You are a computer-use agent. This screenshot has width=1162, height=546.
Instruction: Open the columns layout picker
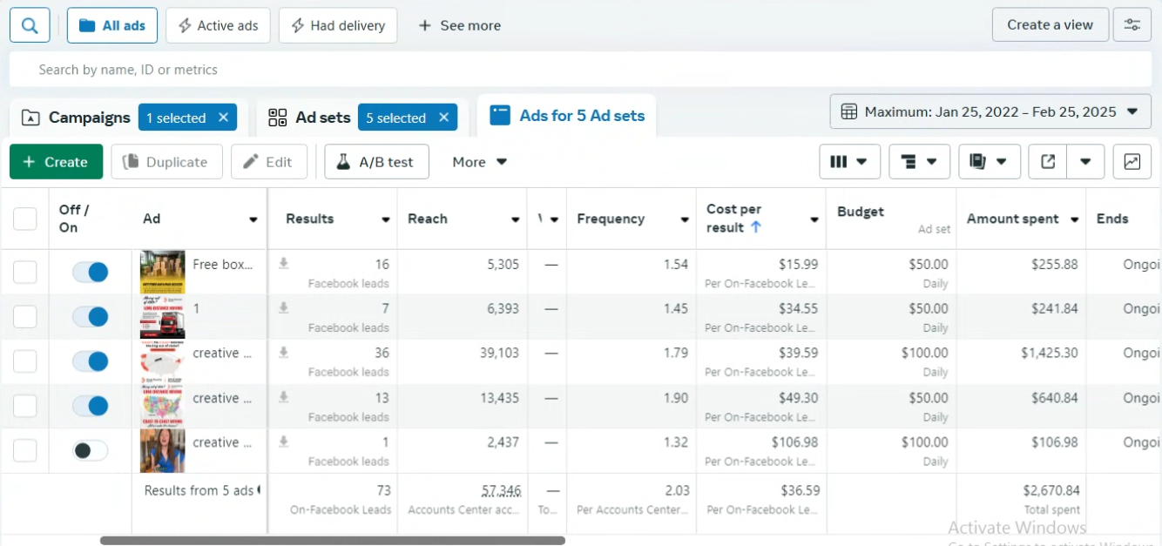[849, 162]
